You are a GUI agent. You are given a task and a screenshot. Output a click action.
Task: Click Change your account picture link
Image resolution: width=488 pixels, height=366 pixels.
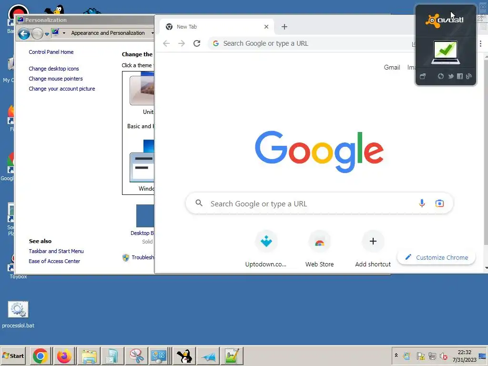point(62,89)
